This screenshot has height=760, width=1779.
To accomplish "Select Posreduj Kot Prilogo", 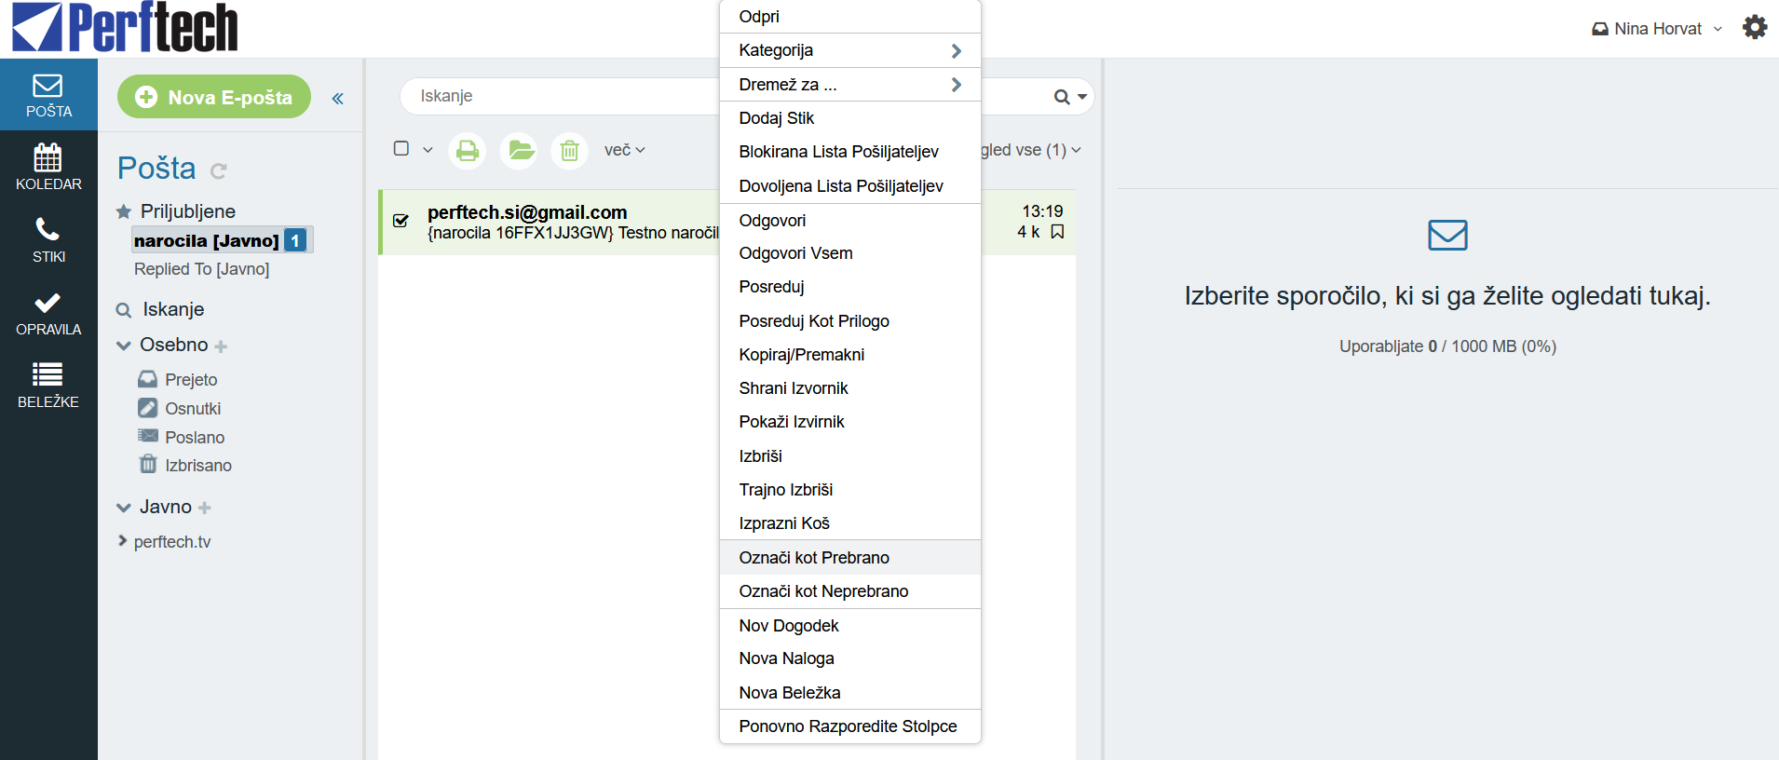I will click(x=850, y=321).
